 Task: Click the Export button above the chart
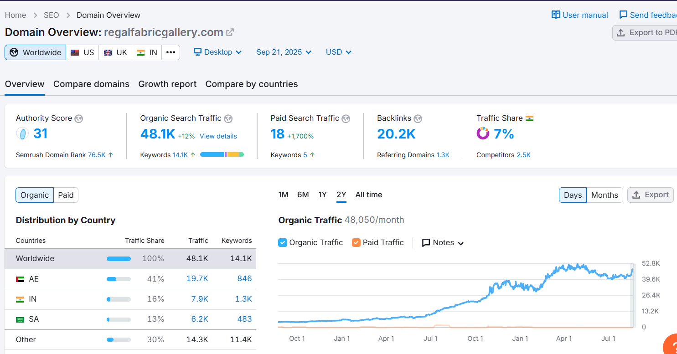pos(651,195)
